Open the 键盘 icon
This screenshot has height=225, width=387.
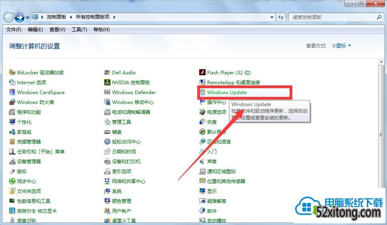tap(107, 132)
